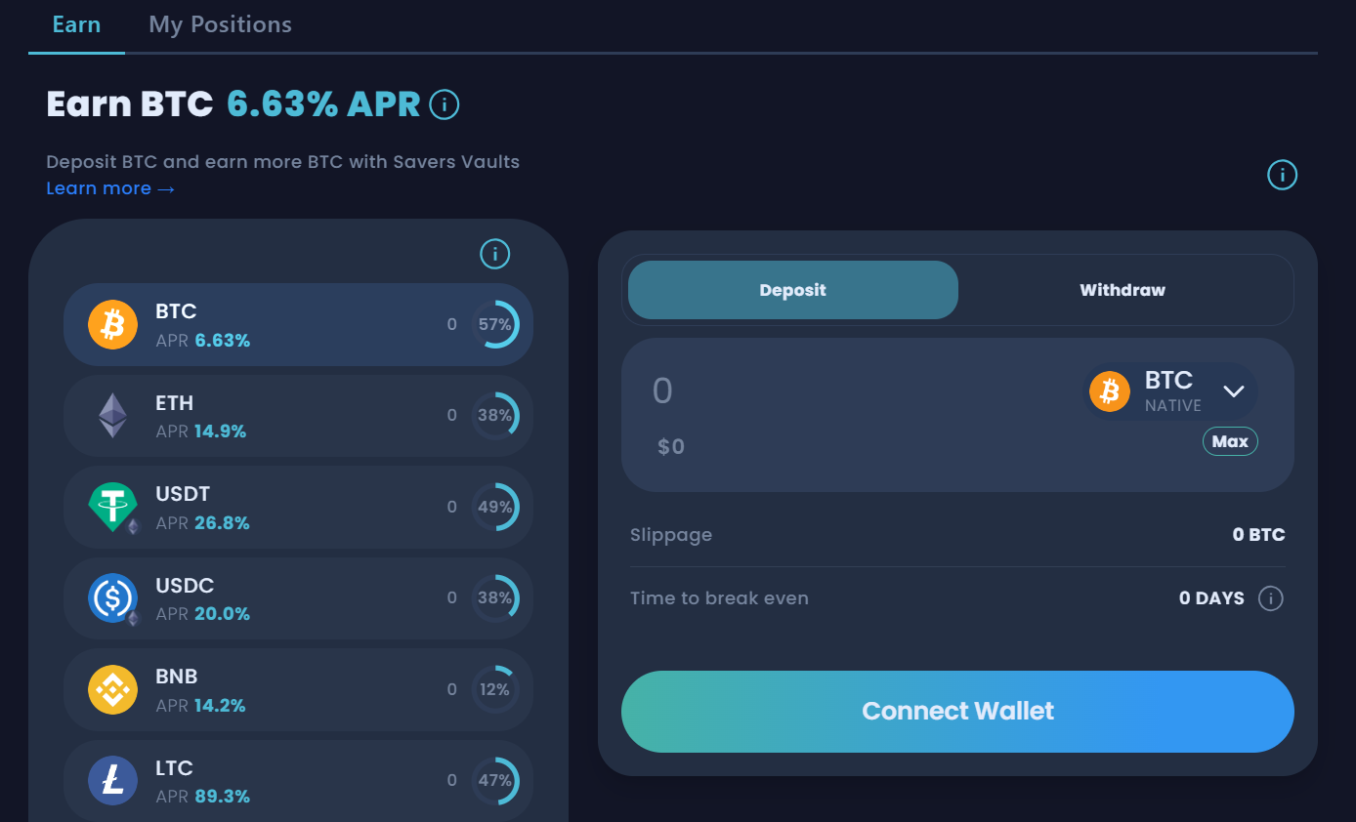Open the My Positions tab
This screenshot has width=1356, height=822.
point(220,24)
